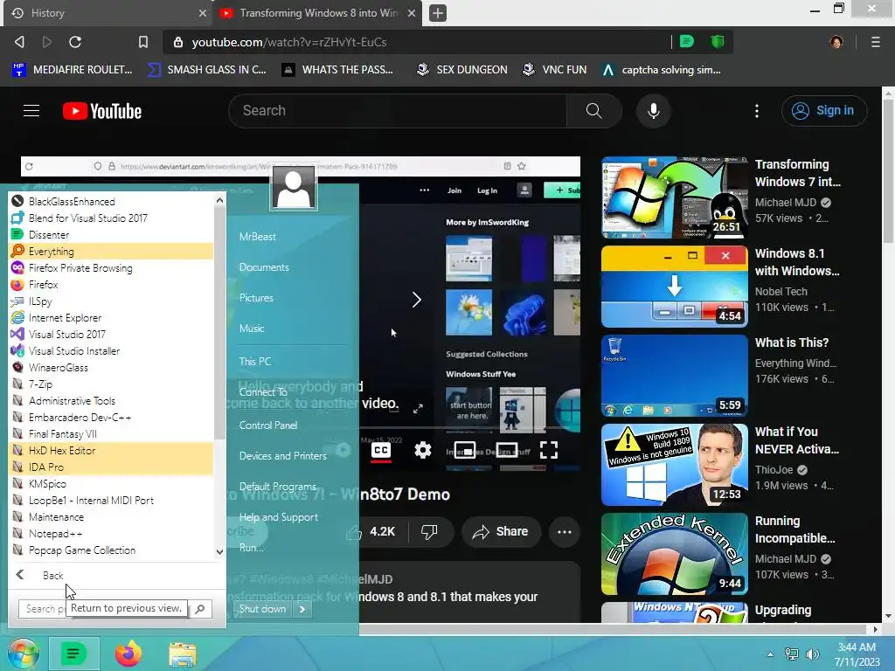Open the WHATS THE PASS... bookmark
The image size is (895, 671).
click(337, 70)
